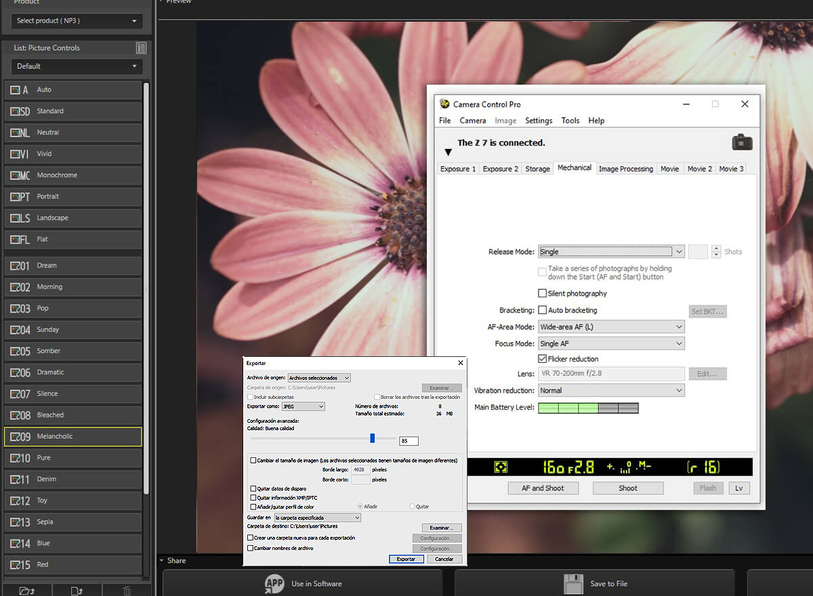Apply the LS Landscape picture control
The width and height of the screenshot is (813, 596).
(x=73, y=218)
